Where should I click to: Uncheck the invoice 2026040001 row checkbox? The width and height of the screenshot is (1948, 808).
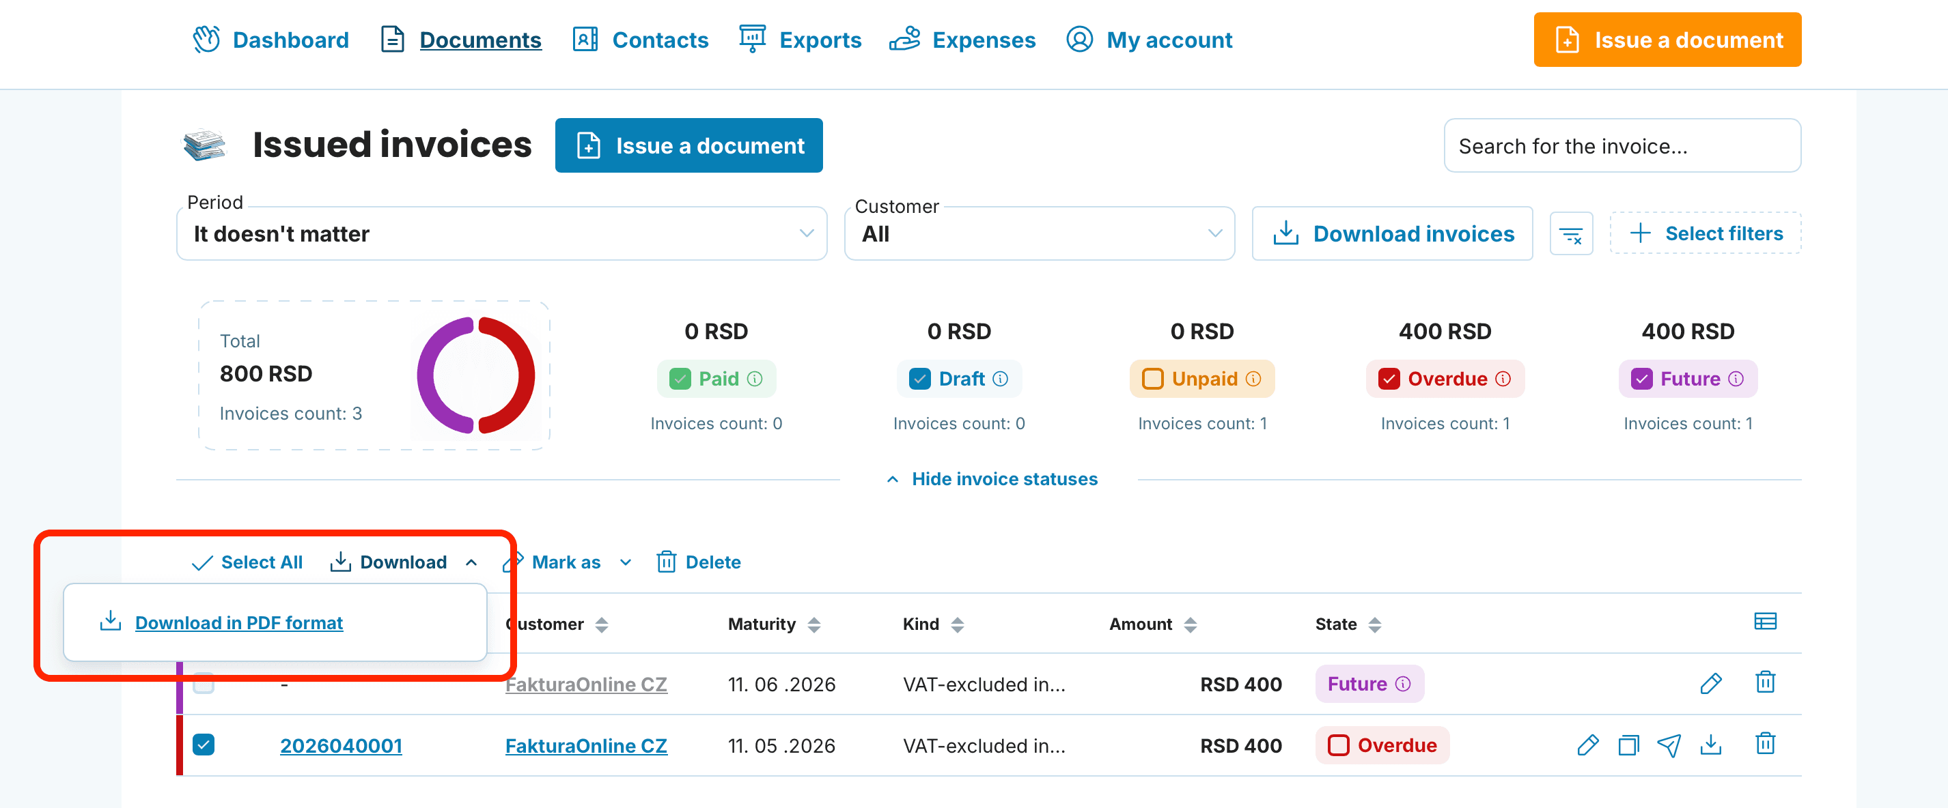point(204,745)
